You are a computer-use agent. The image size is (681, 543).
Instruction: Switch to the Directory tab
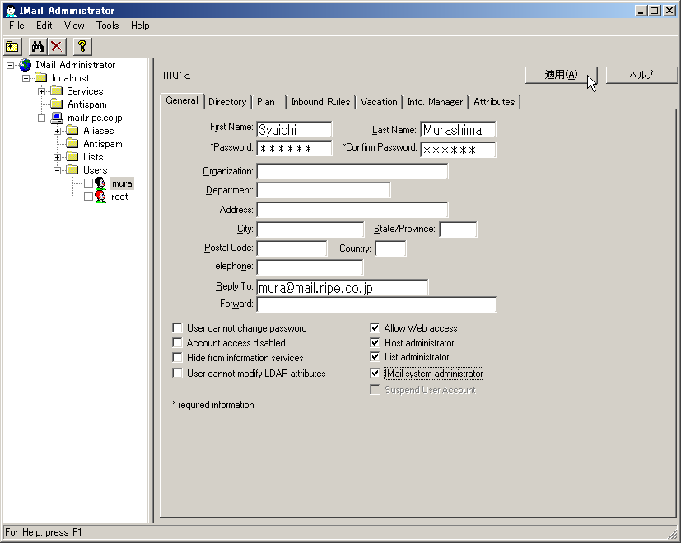point(227,102)
